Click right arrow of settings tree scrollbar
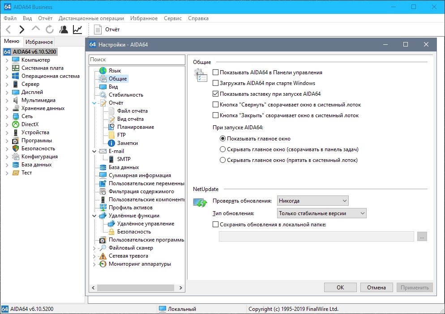The height and width of the screenshot is (314, 445). (181, 288)
